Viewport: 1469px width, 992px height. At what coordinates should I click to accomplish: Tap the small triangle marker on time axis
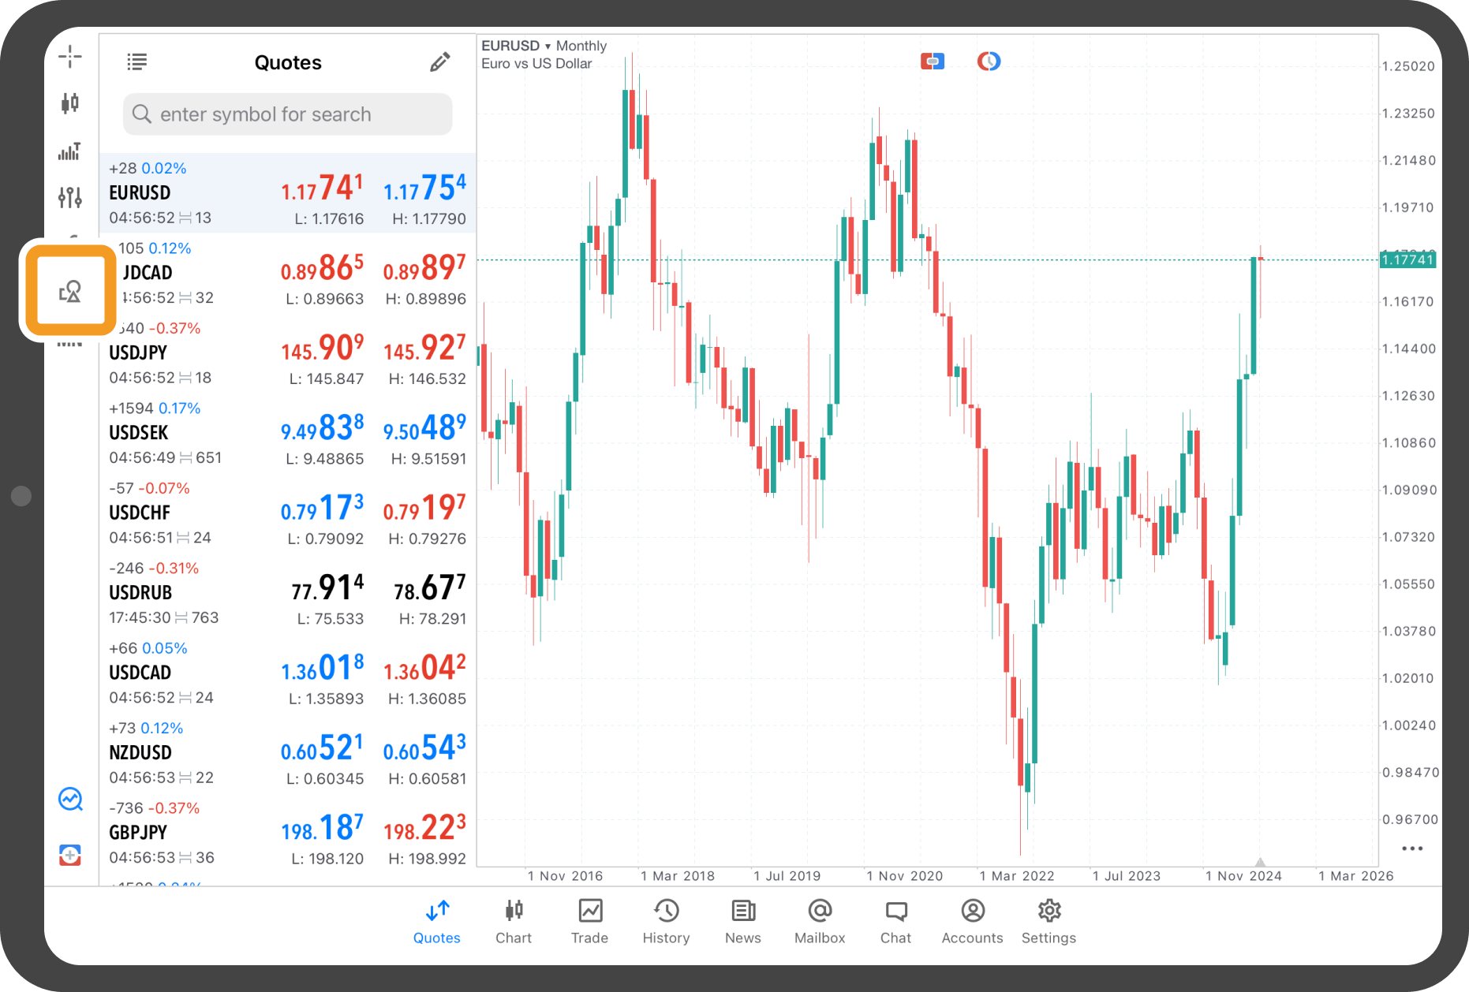pos(1260,863)
